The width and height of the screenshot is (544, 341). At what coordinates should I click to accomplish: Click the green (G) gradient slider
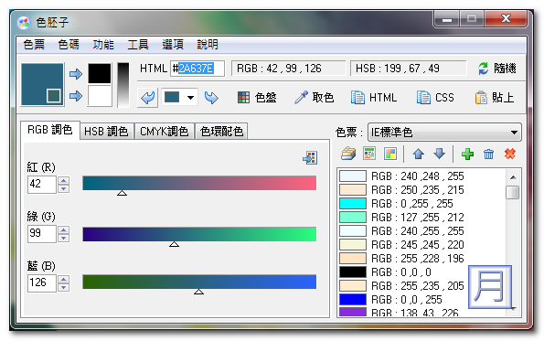click(199, 234)
